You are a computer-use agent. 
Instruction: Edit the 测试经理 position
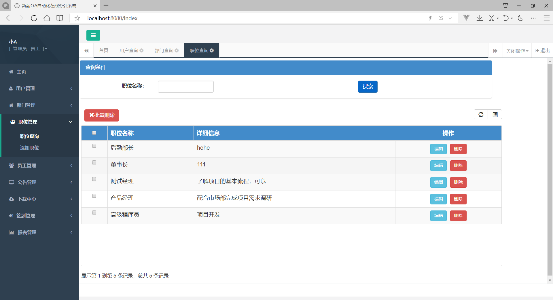438,182
